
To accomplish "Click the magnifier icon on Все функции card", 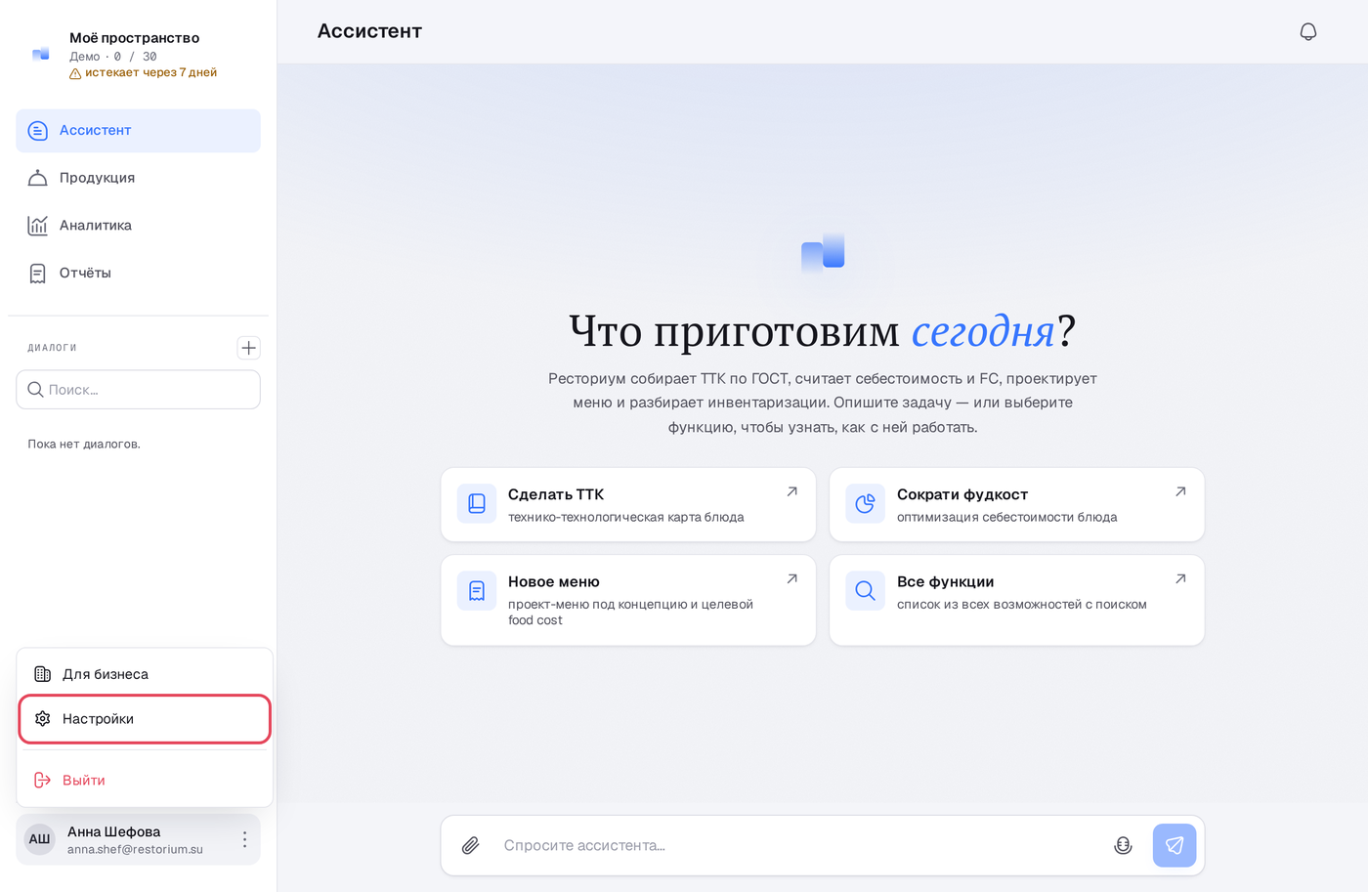I will coord(865,590).
